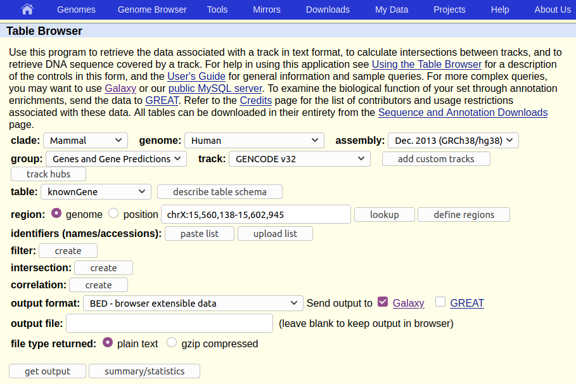Expand the assembly dropdown showing GRCh38/hg38

[453, 141]
